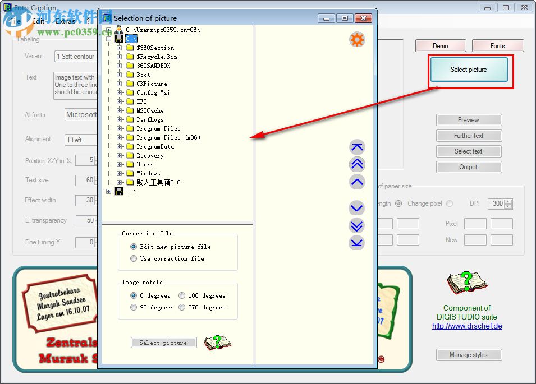The image size is (536, 384).
Task: Collapse the C:\ drive node
Action: point(108,39)
